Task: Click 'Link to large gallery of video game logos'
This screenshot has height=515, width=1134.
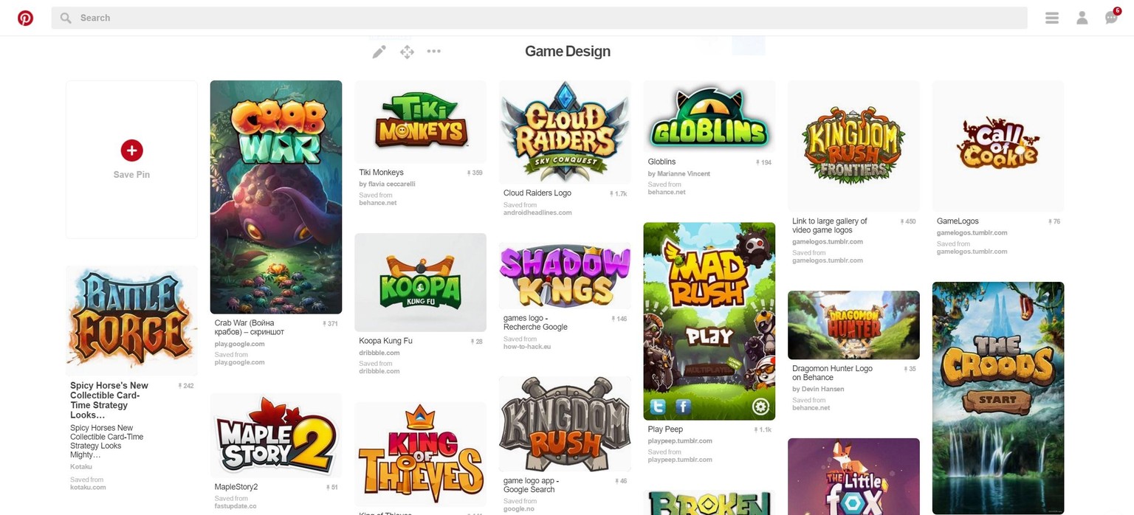Action: click(x=830, y=226)
